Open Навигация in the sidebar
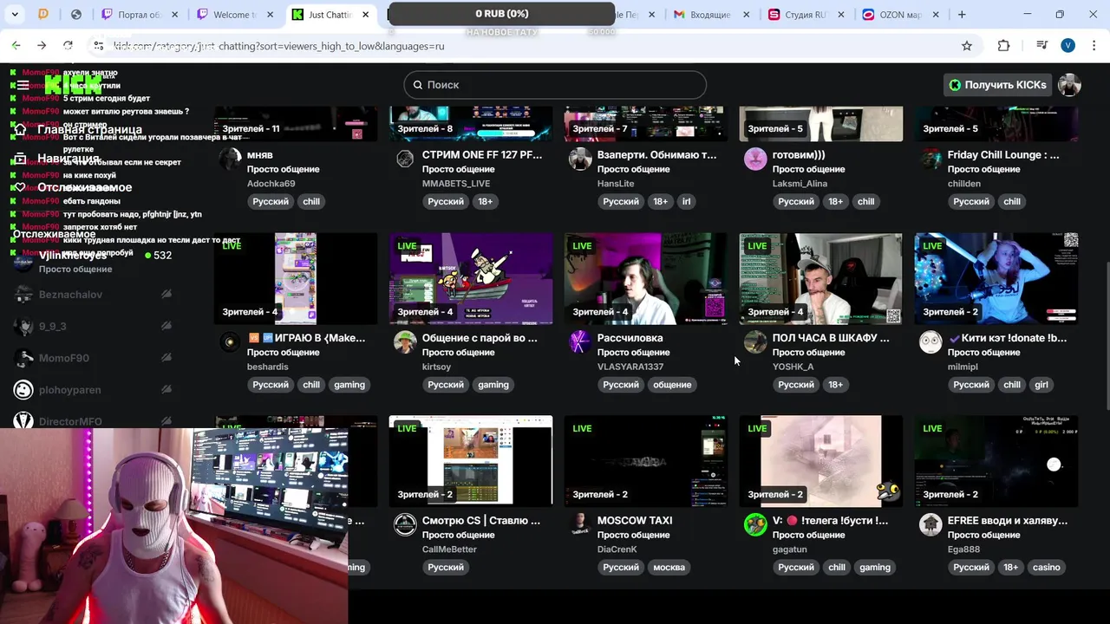This screenshot has width=1110, height=624. tap(55, 159)
